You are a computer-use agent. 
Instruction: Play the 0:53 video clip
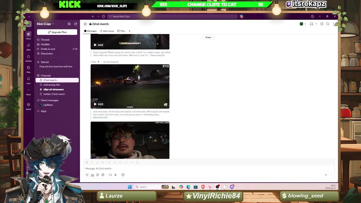95,104
